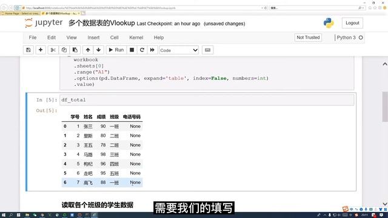
Task: Click the 电话号码 column header
Action: [x=132, y=117]
